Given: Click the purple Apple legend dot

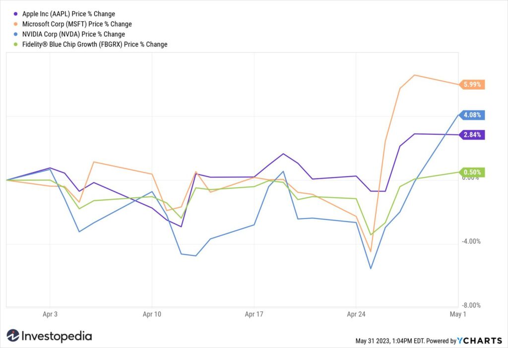Looking at the screenshot, I should pyautogui.click(x=15, y=14).
